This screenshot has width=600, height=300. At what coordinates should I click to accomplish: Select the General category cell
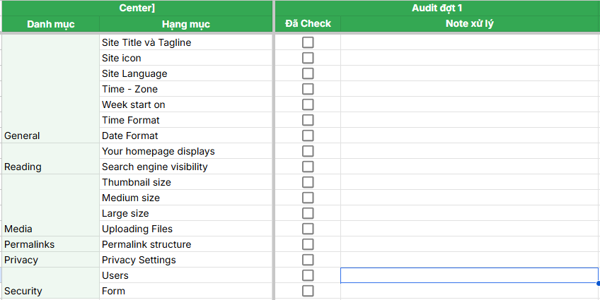click(50, 89)
